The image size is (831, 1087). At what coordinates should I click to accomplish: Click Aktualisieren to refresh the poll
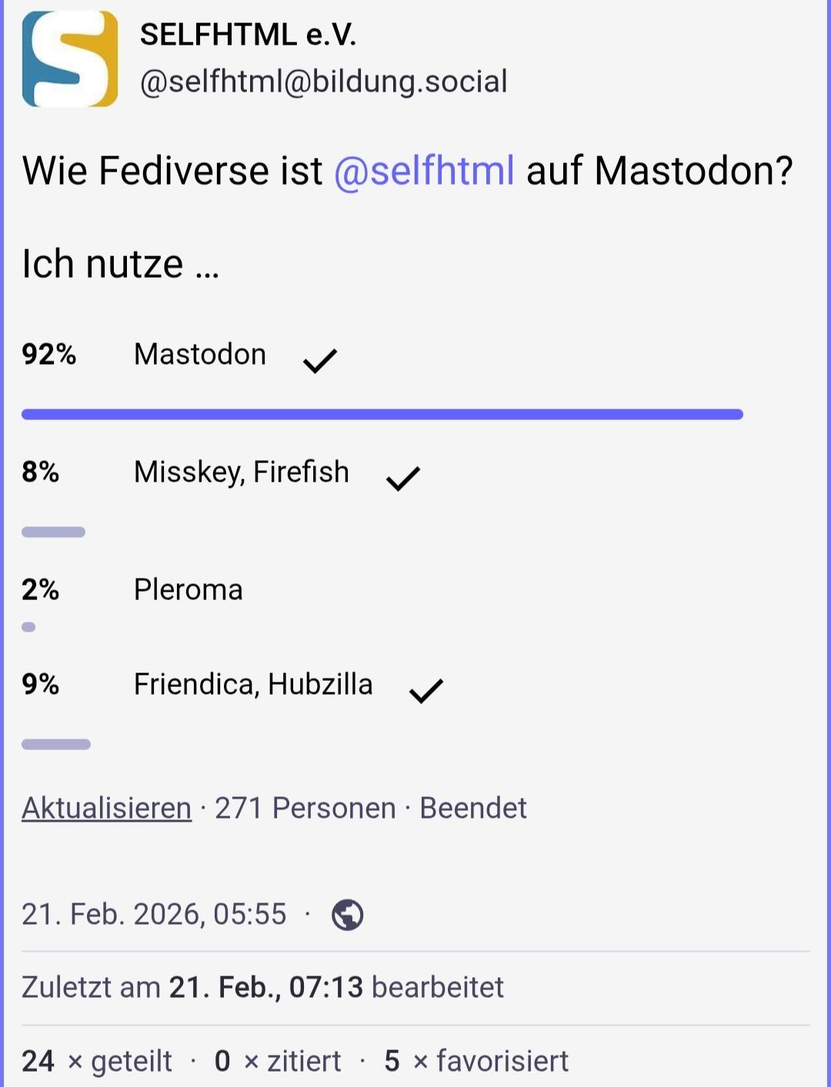106,809
